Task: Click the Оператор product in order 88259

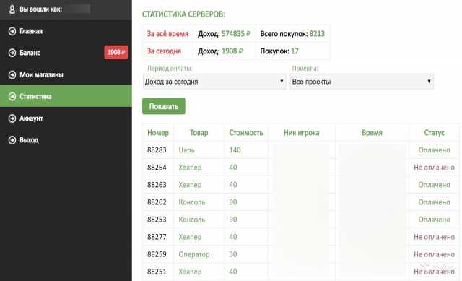Action: pos(194,254)
